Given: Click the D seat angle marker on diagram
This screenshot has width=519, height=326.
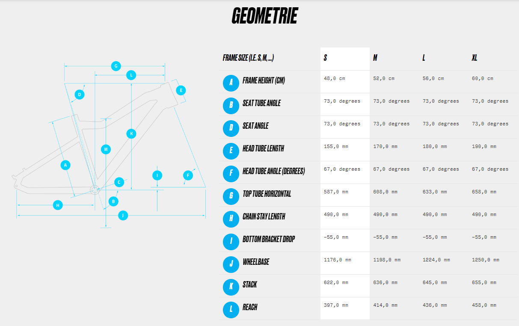Looking at the screenshot, I should [x=79, y=95].
